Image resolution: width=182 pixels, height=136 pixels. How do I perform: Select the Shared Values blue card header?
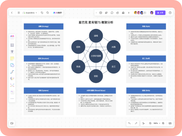click(96, 90)
